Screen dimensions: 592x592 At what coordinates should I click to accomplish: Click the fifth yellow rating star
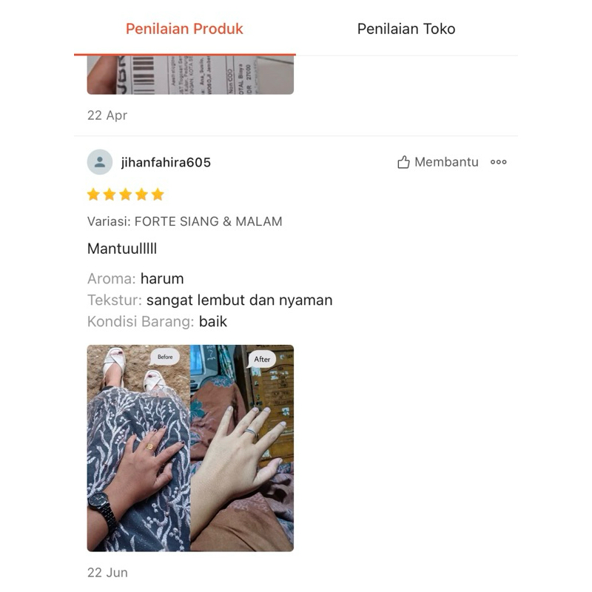pyautogui.click(x=158, y=195)
